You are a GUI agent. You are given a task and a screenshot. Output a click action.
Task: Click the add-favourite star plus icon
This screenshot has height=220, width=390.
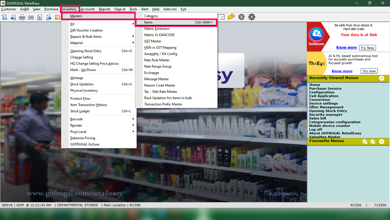coord(365,141)
